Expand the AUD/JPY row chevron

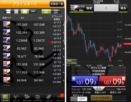click(x=63, y=48)
